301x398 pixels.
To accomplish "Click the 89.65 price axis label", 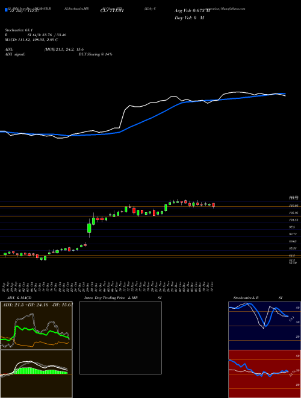I will 293,241.
